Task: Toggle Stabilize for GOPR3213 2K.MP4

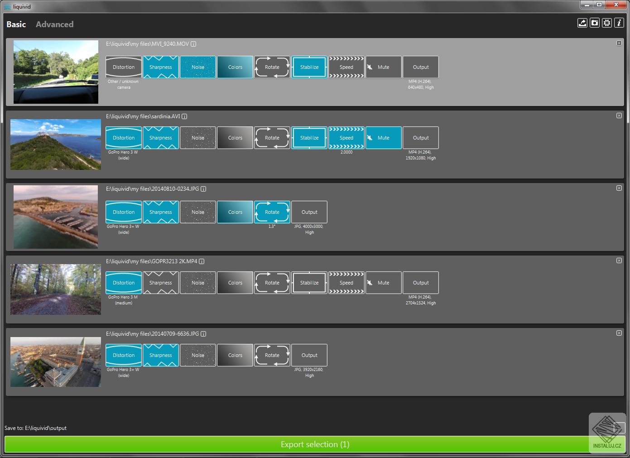Action: (309, 283)
